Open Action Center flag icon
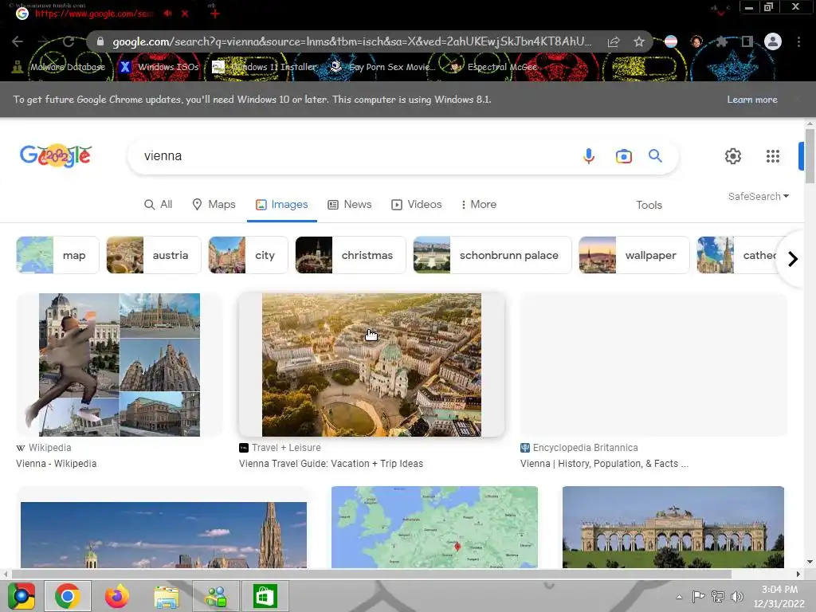 pyautogui.click(x=698, y=596)
